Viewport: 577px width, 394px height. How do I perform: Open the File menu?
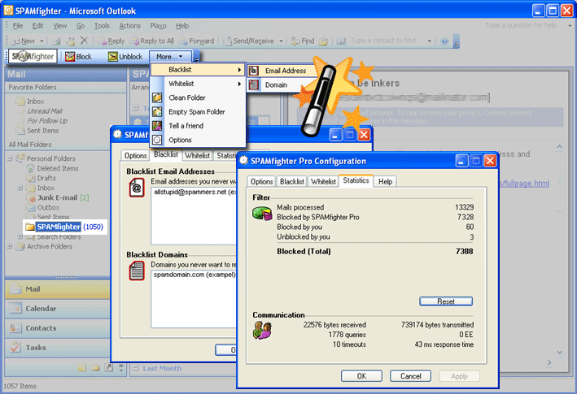[x=18, y=26]
